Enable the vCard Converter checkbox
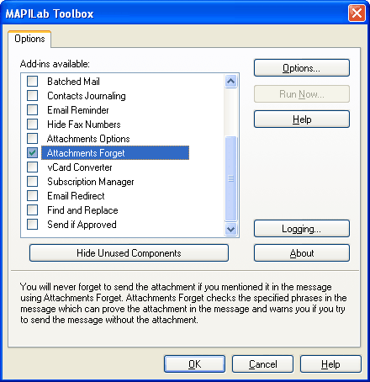This screenshot has height=382, width=370. 32,167
